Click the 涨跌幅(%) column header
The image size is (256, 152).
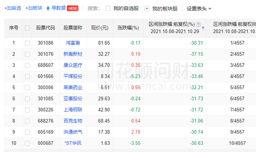128,28
